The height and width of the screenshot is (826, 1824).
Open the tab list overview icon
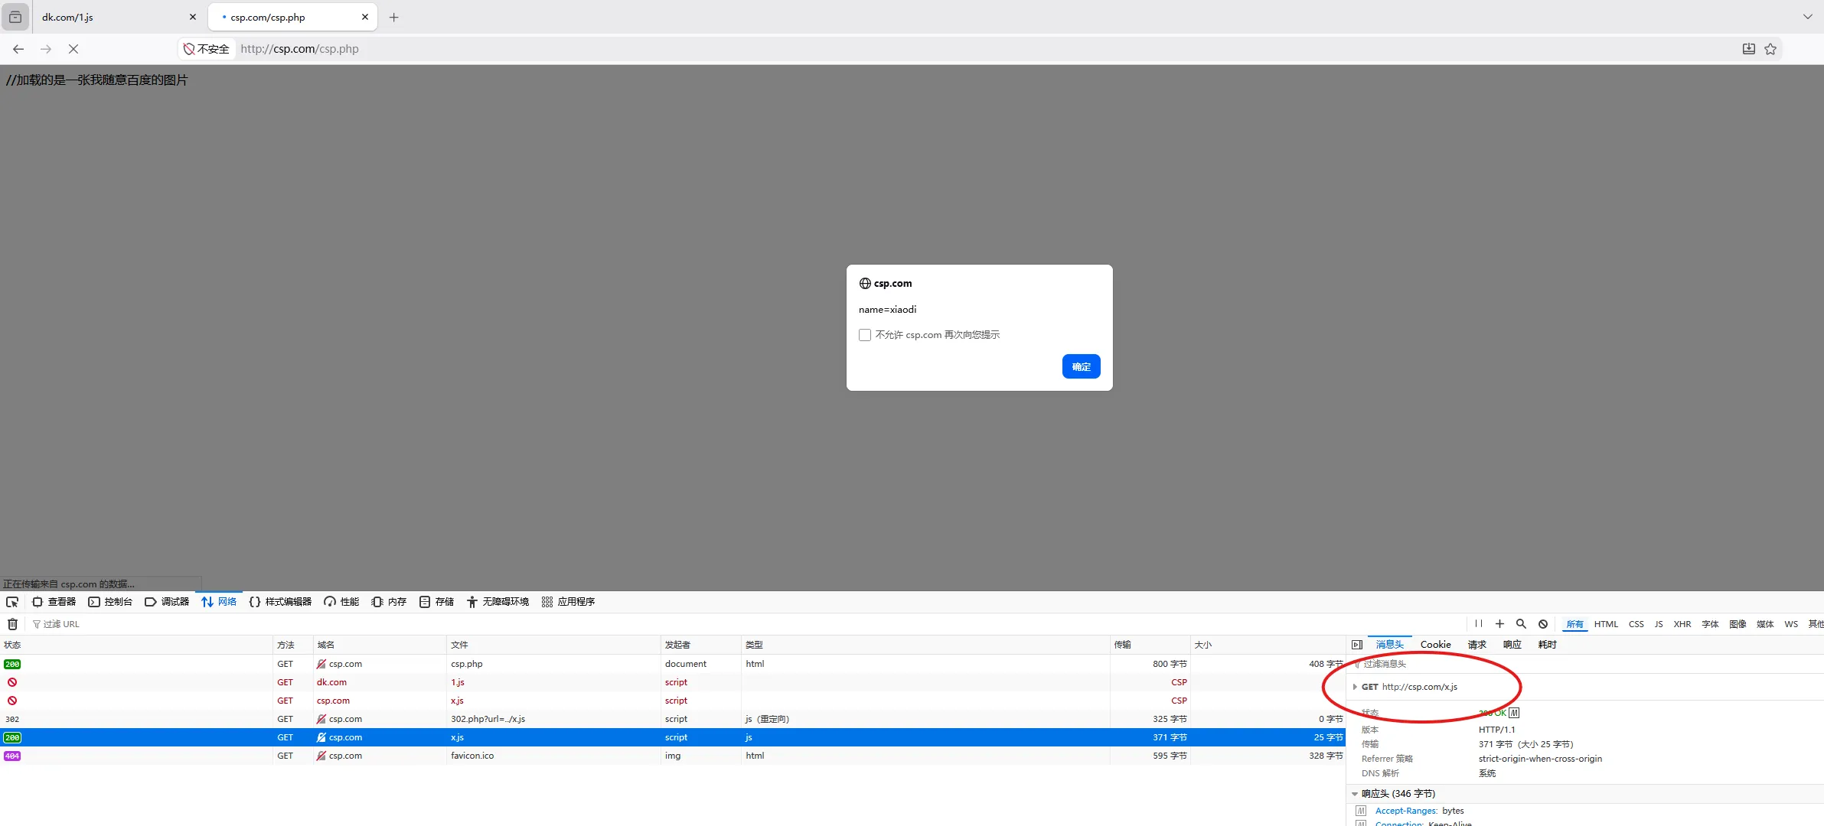click(x=15, y=17)
